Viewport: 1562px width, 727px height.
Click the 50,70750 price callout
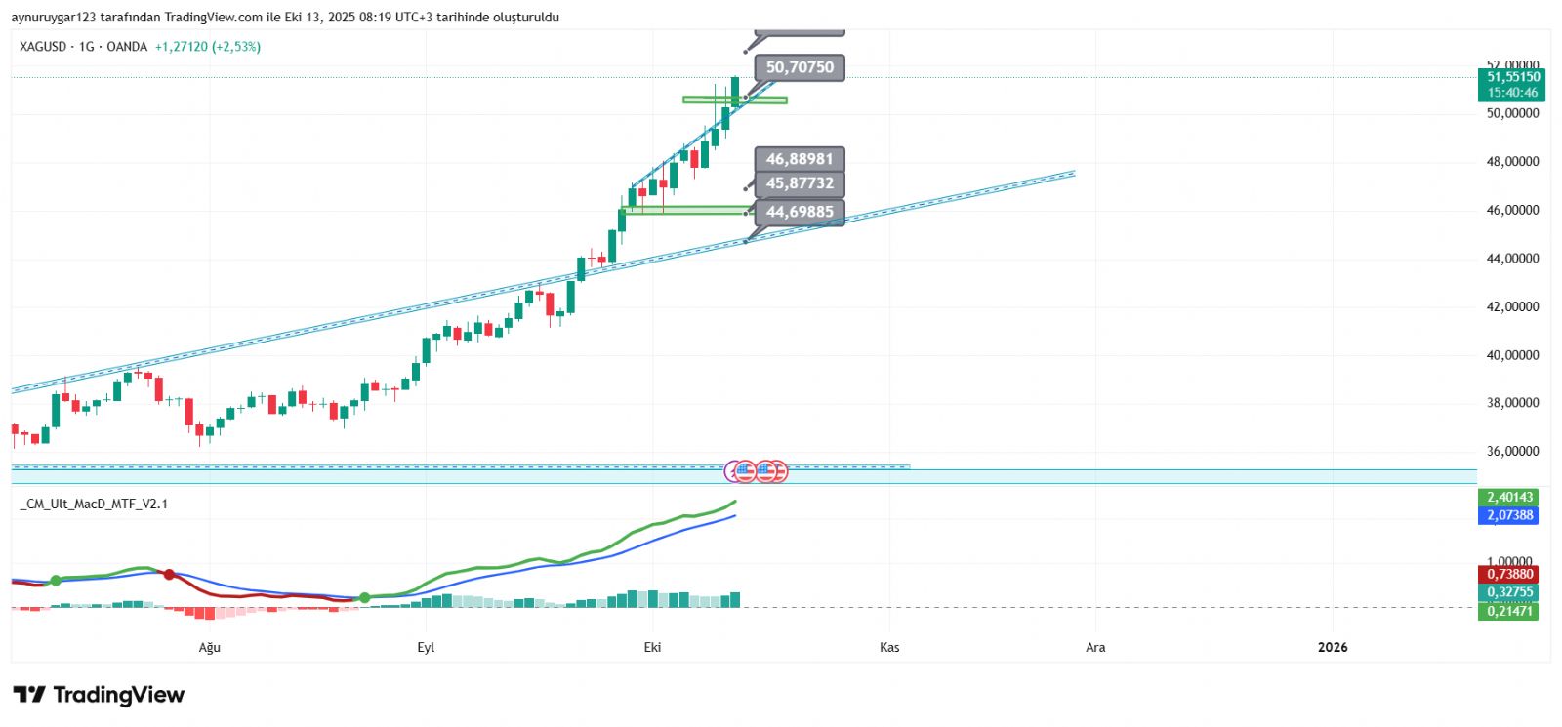coord(800,67)
